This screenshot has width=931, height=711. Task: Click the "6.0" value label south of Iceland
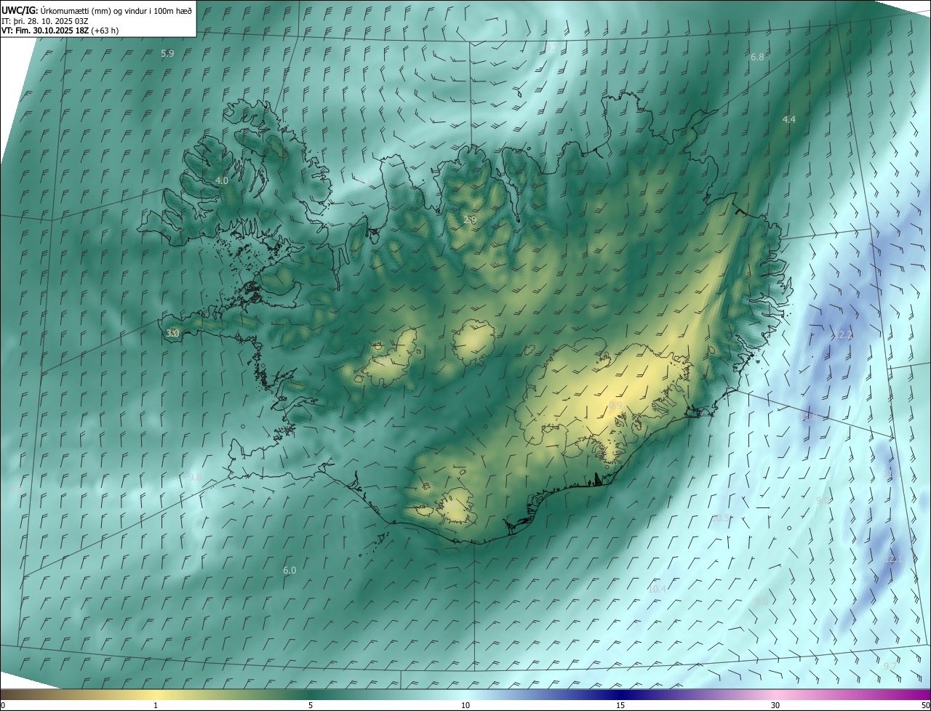pos(289,571)
